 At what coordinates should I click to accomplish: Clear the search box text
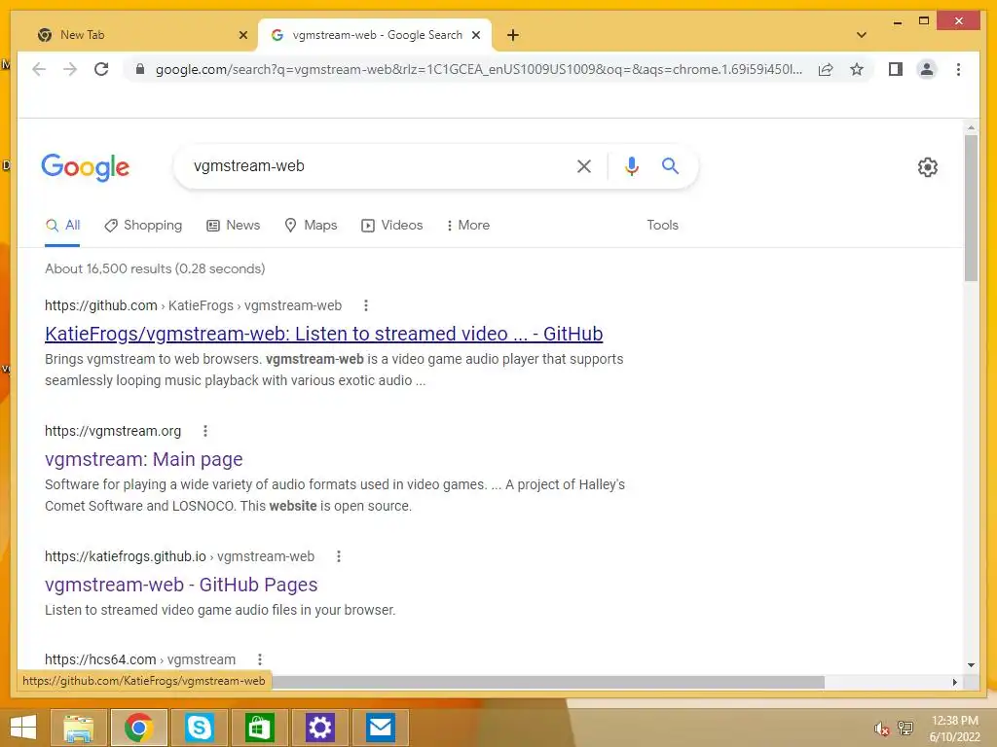584,166
